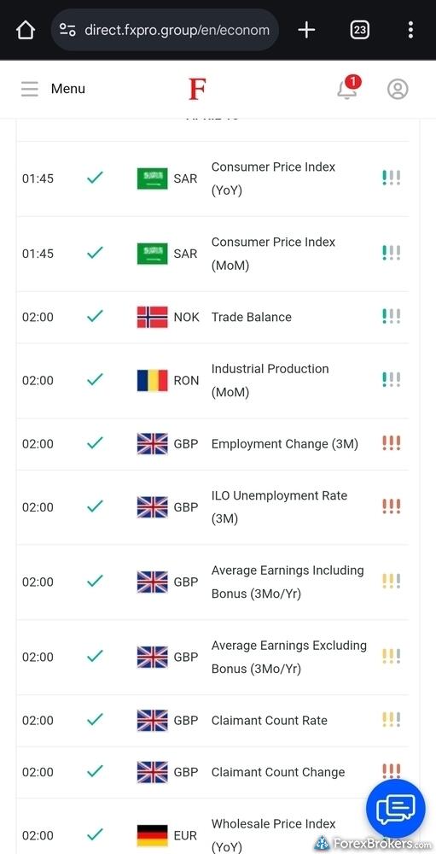Click the red FxPro F logo
The height and width of the screenshot is (854, 436).
197,90
